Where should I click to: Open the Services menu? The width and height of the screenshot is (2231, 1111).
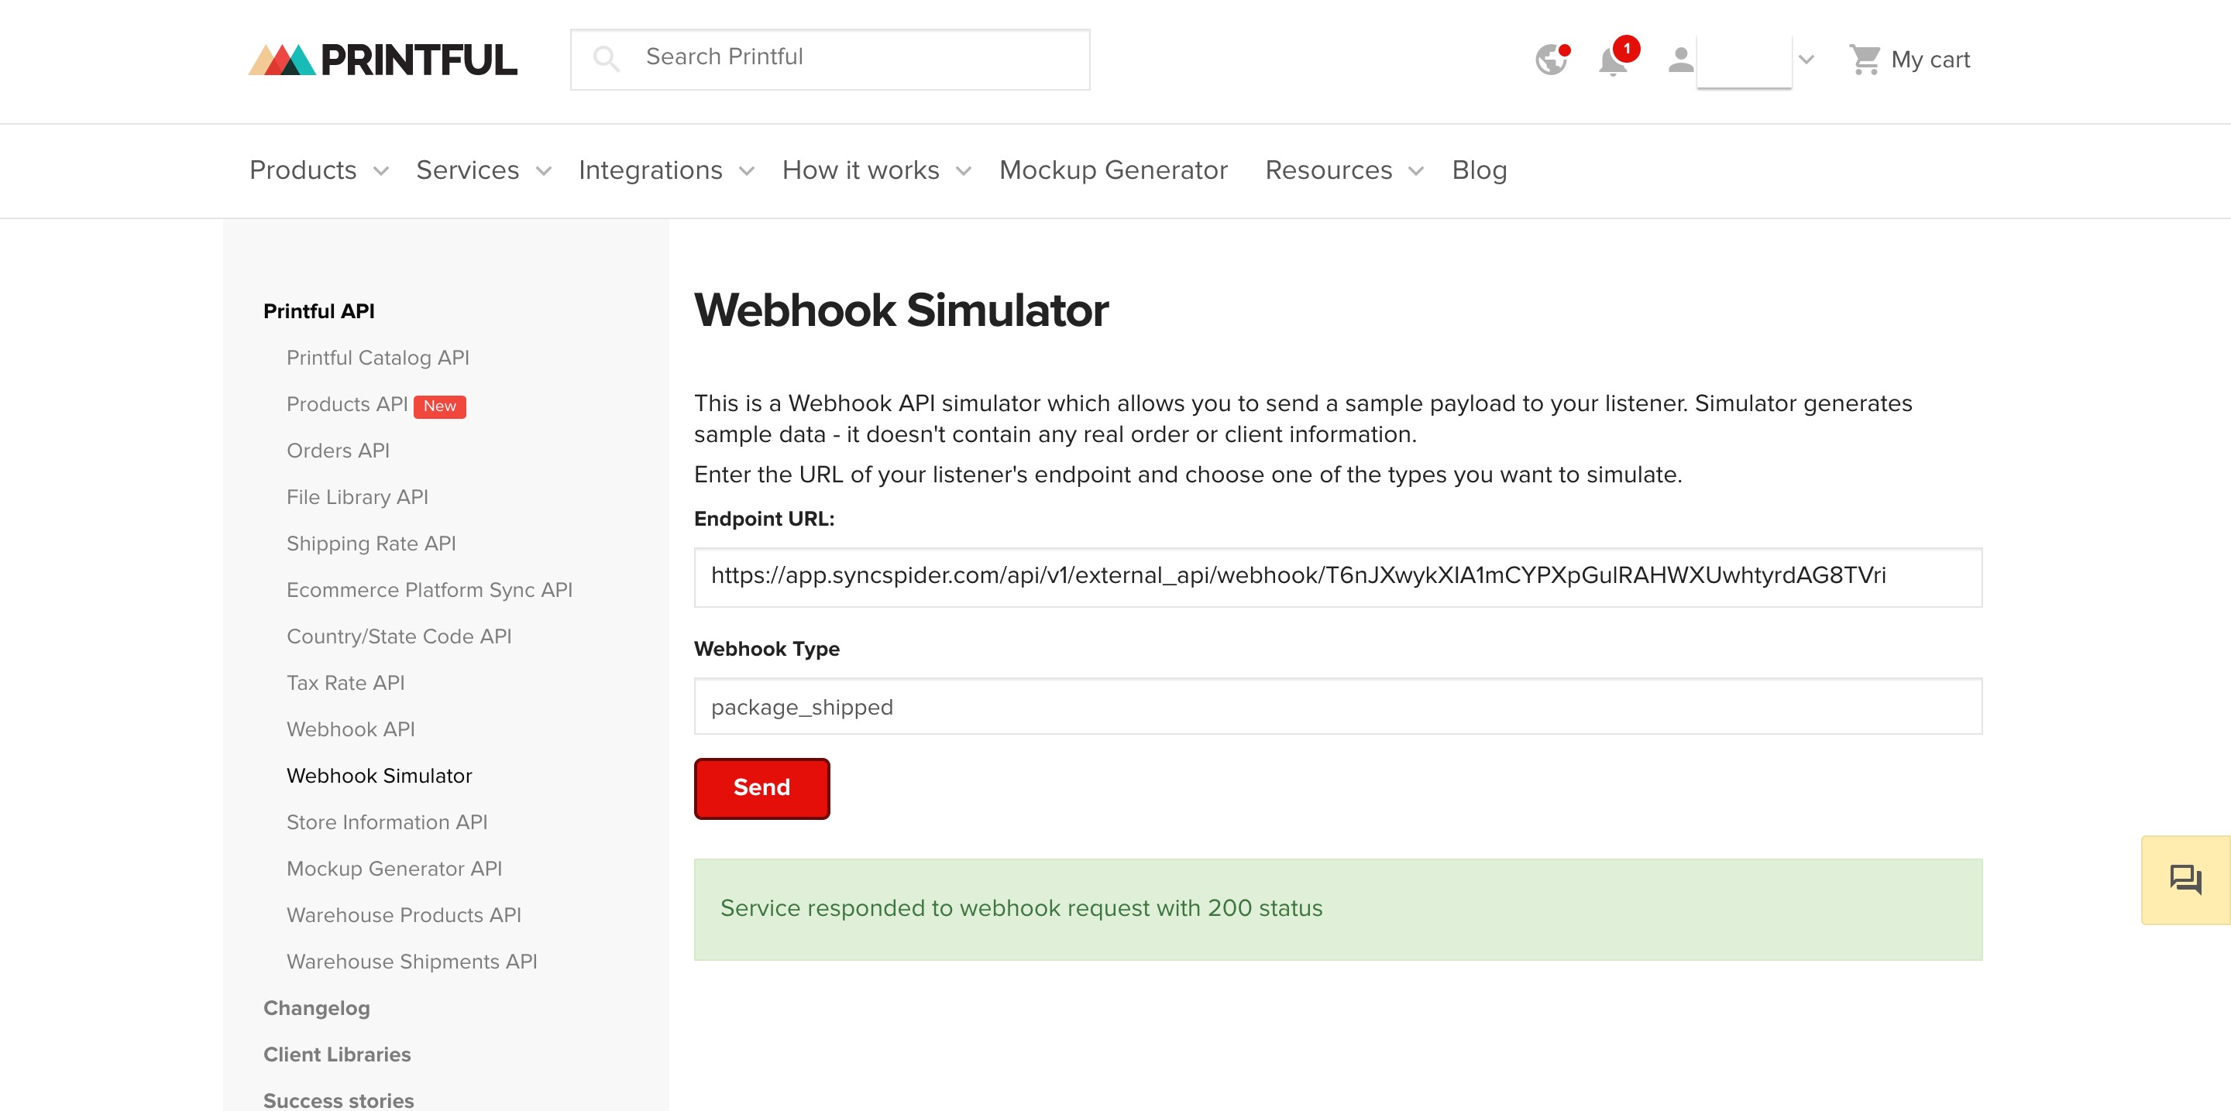pyautogui.click(x=468, y=170)
